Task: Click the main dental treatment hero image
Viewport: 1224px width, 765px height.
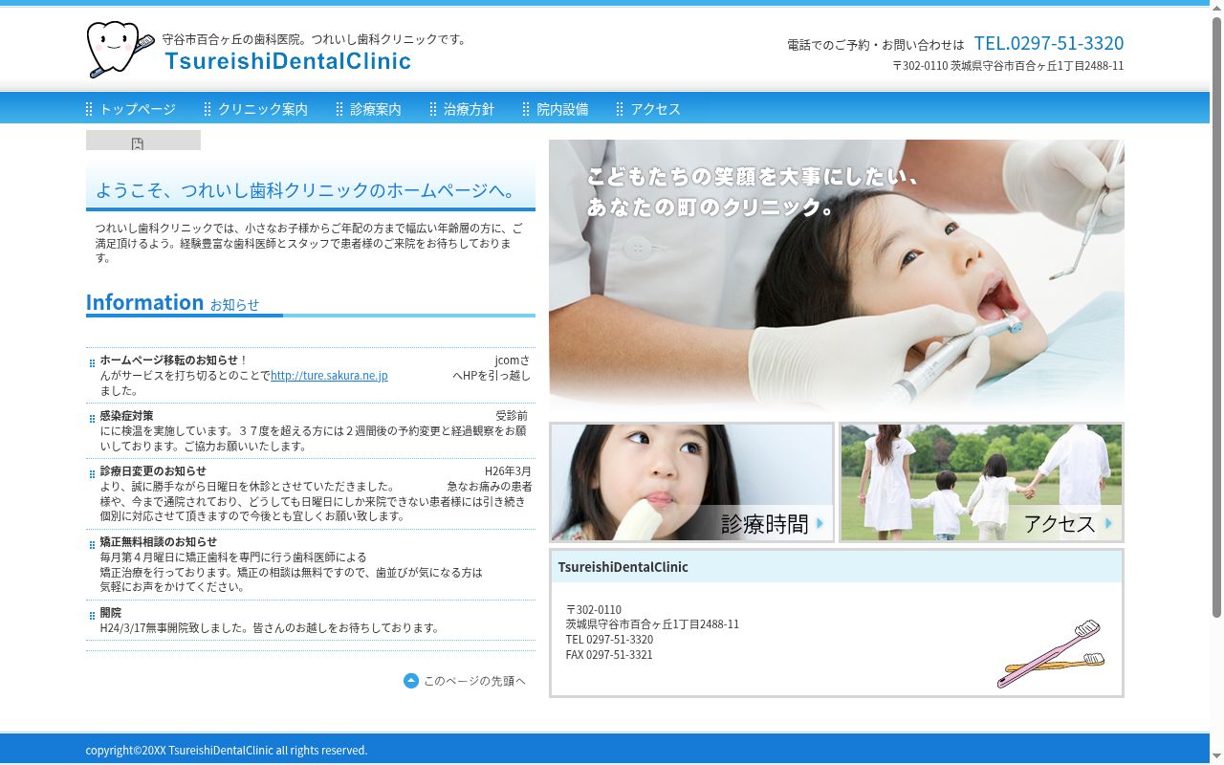Action: point(837,277)
